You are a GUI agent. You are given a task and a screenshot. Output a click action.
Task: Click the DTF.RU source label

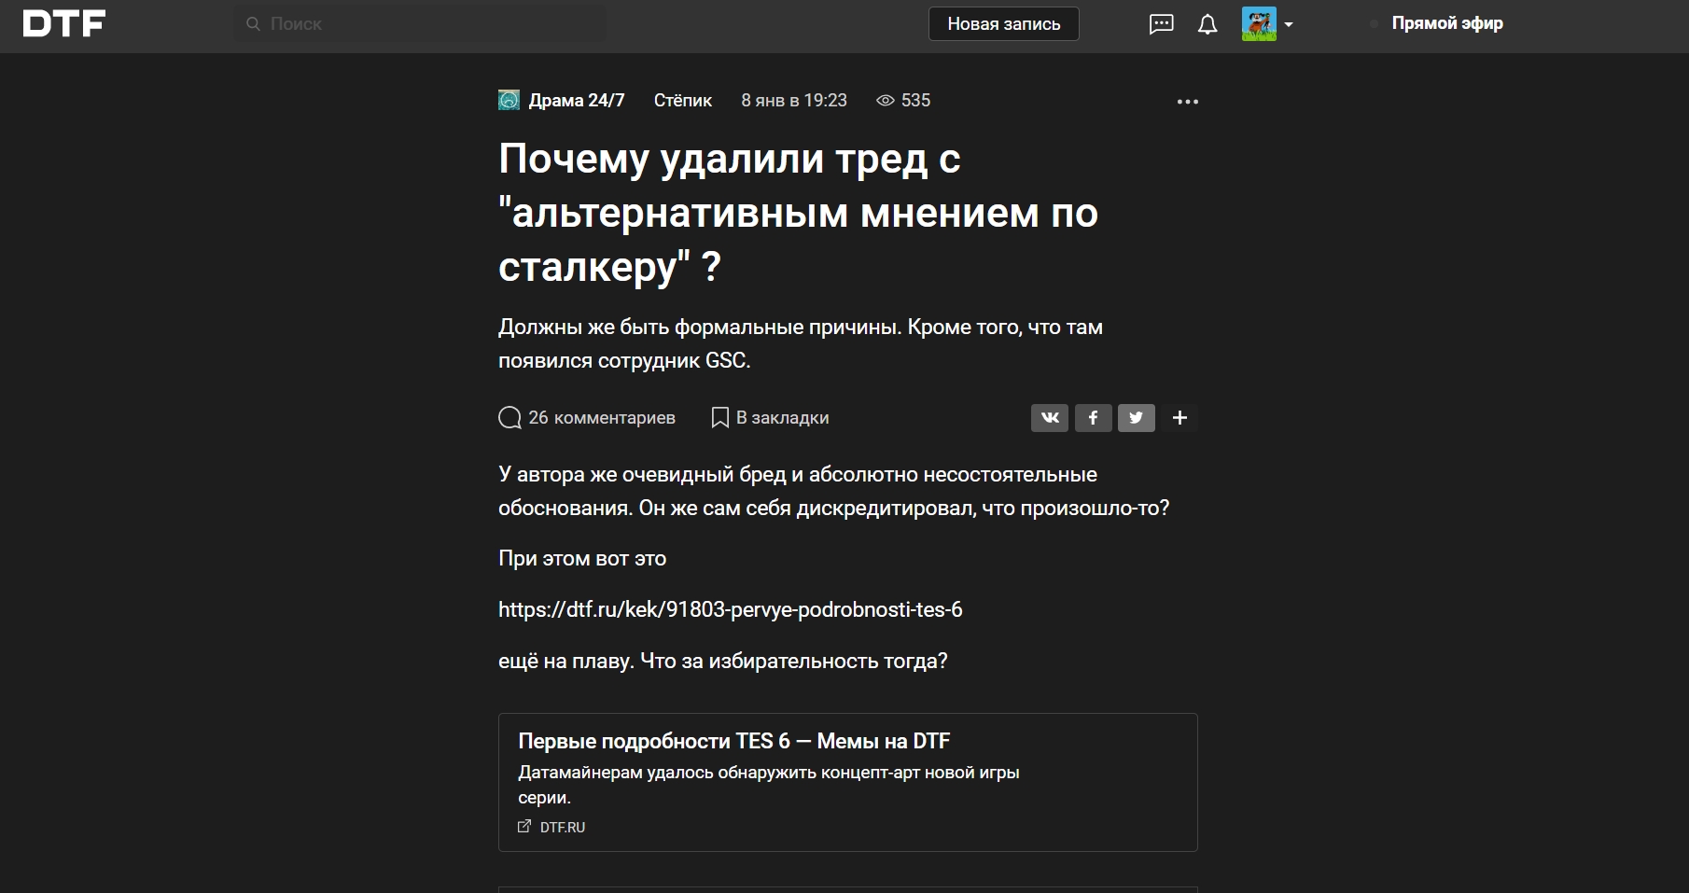[x=563, y=828]
